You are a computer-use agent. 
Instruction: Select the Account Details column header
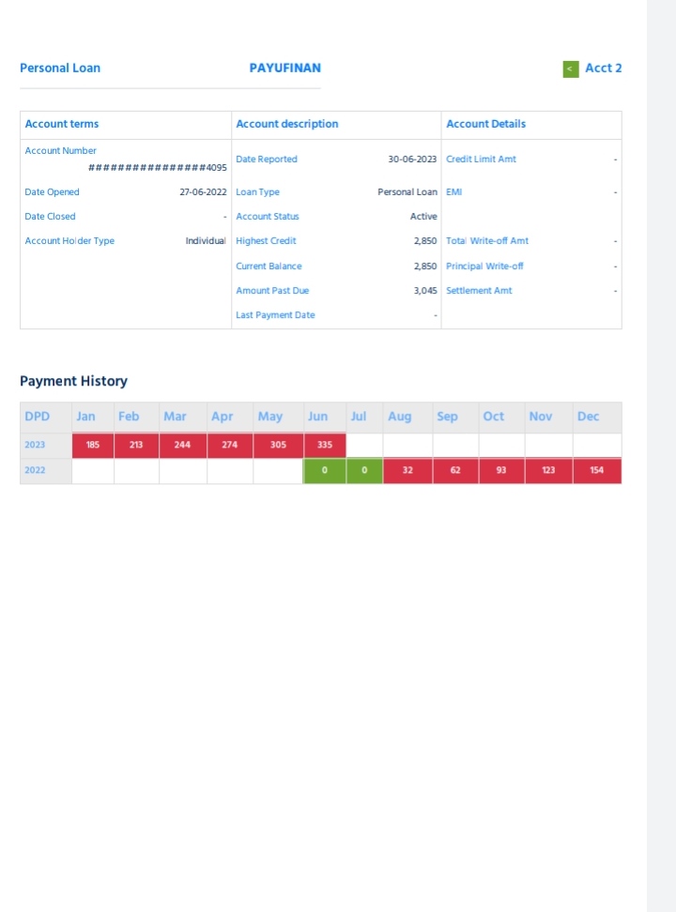(x=485, y=124)
